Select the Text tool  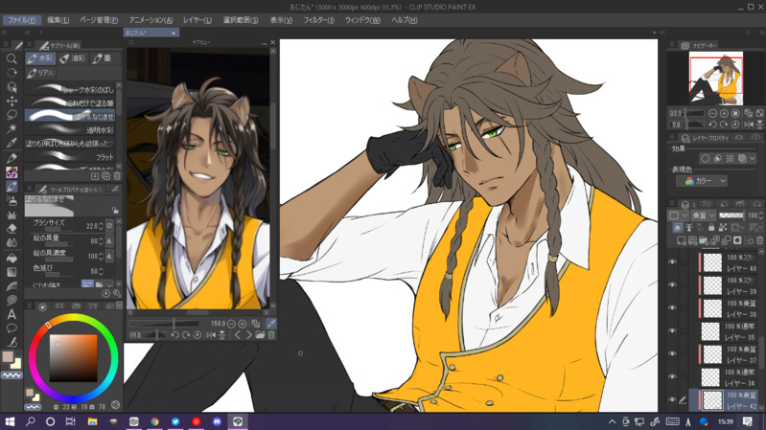12,315
